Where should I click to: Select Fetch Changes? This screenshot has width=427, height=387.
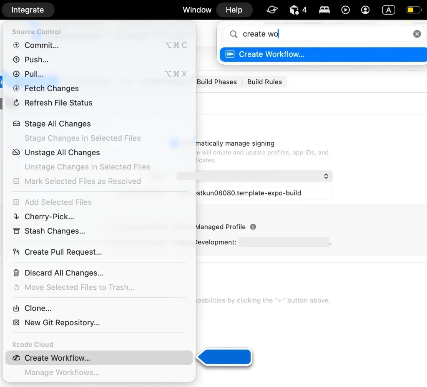99,89
